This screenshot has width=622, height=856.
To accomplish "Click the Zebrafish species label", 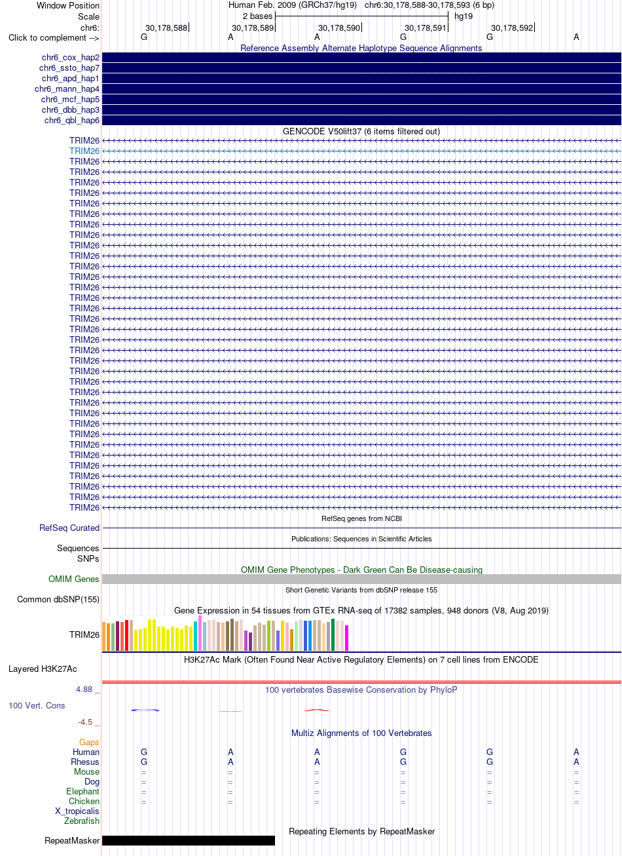I will [82, 821].
